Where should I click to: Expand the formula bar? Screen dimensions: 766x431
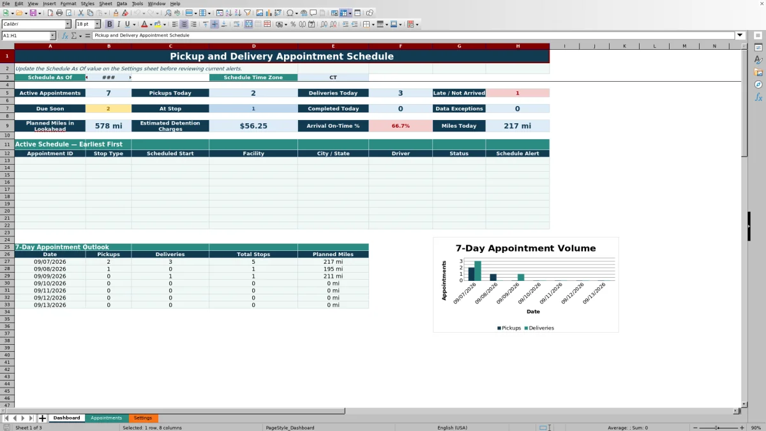pyautogui.click(x=740, y=36)
